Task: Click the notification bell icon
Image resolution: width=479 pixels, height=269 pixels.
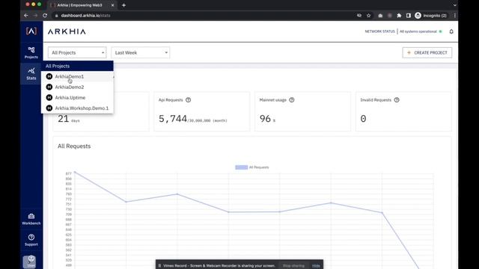Action: [x=451, y=31]
